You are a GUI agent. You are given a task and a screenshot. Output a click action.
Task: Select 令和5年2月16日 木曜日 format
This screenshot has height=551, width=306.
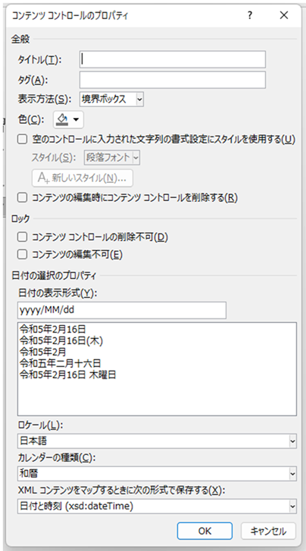pyautogui.click(x=68, y=374)
